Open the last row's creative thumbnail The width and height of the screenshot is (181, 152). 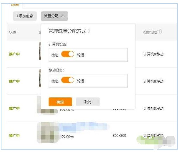tap(46, 133)
